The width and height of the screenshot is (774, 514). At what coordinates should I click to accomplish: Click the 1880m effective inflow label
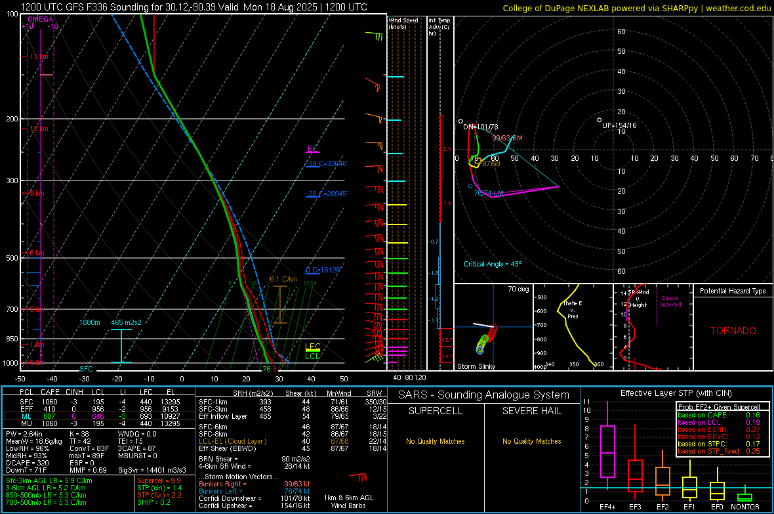pyautogui.click(x=89, y=322)
